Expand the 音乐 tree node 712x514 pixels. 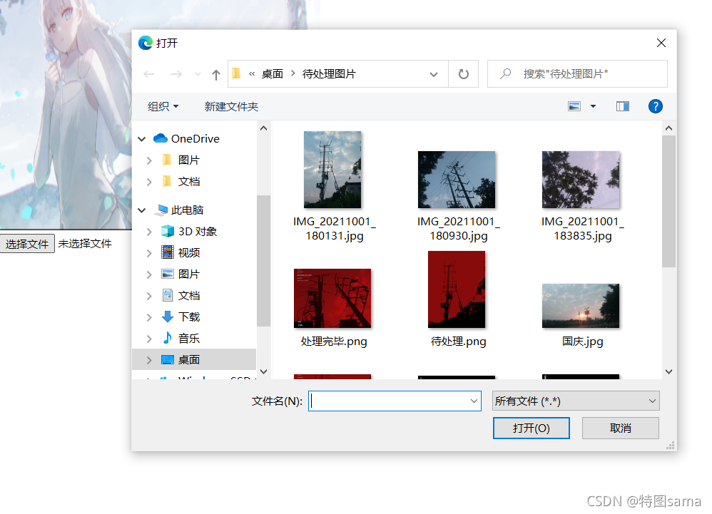149,339
